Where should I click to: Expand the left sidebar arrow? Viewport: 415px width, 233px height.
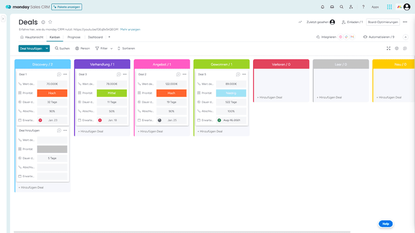(x=3, y=19)
